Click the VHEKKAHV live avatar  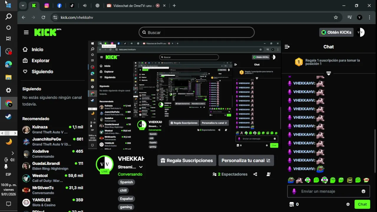(105, 164)
